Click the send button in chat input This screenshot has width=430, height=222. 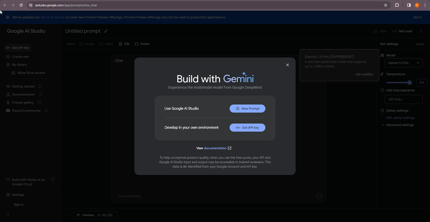pos(320,196)
